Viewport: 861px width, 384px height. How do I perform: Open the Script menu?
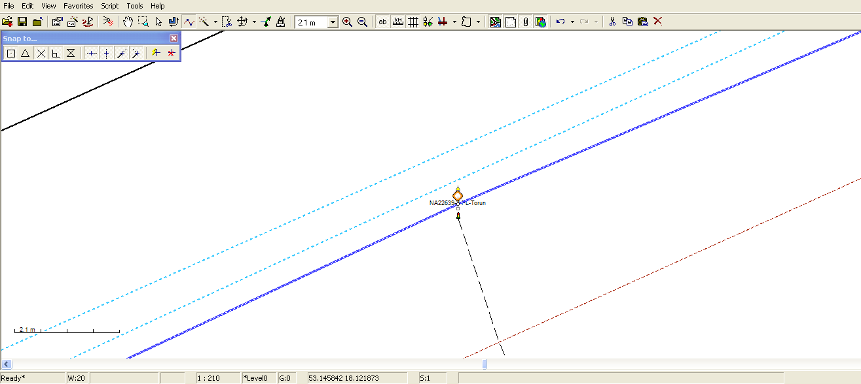point(109,6)
